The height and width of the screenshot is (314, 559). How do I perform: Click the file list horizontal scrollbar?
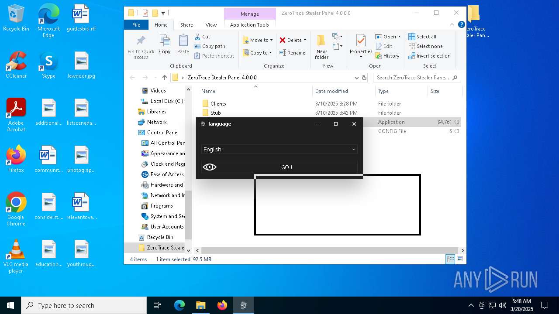(330, 250)
